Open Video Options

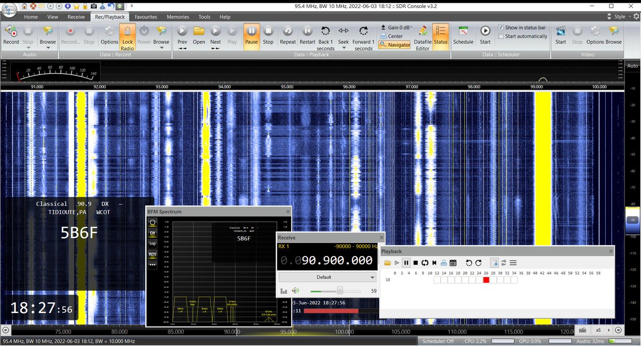[x=595, y=36]
